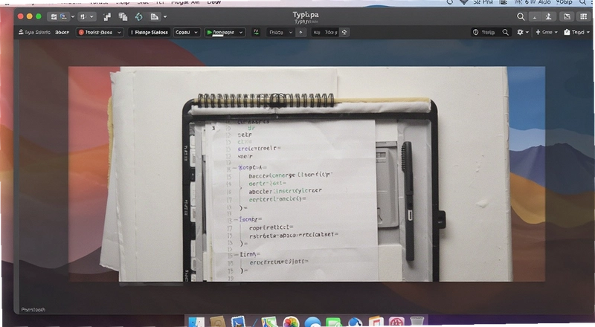Expand the dropdown starting with 'Co'
This screenshot has height=327, width=595.
187,32
